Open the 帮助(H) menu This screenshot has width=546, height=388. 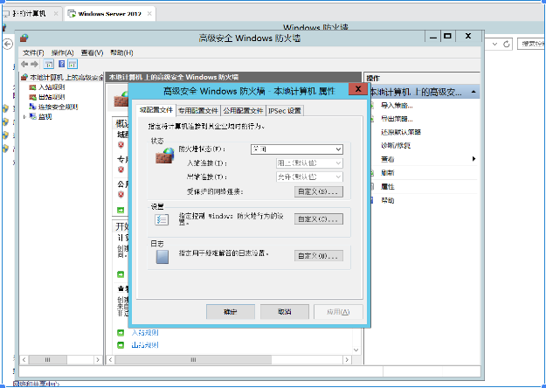click(121, 53)
